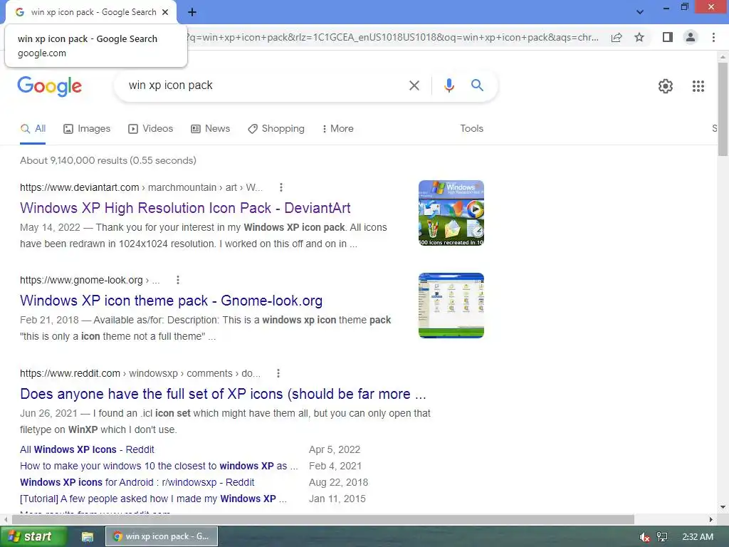Click the page scroll-down arrow
This screenshot has width=729, height=547.
pos(723,507)
